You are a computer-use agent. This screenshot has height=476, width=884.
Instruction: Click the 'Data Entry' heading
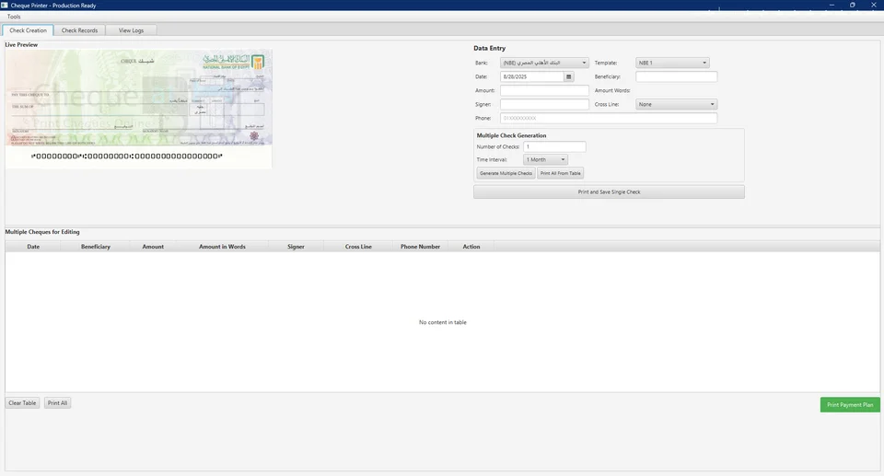tap(489, 48)
